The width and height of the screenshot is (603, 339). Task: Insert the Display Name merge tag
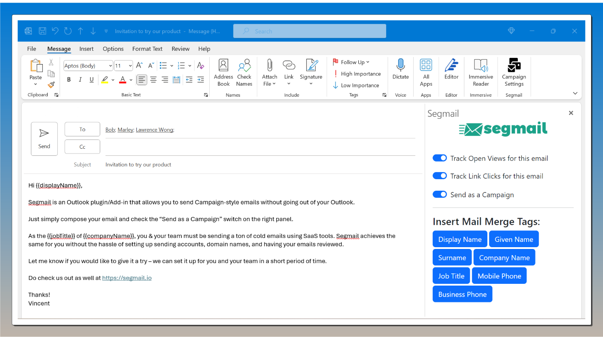click(460, 239)
